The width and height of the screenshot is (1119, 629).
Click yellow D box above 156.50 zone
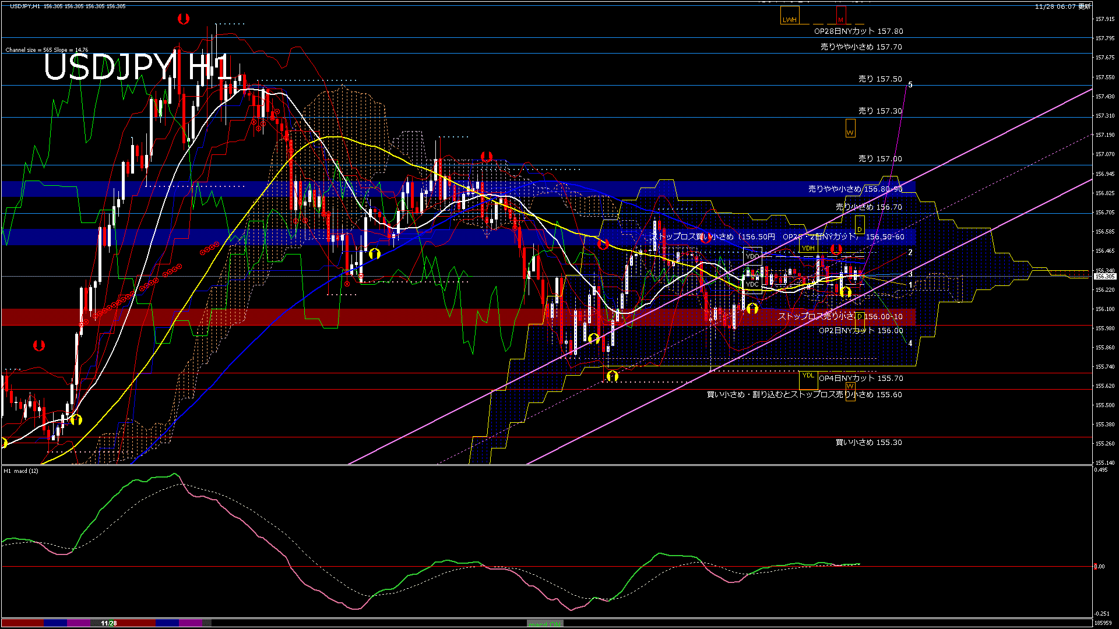tap(859, 224)
